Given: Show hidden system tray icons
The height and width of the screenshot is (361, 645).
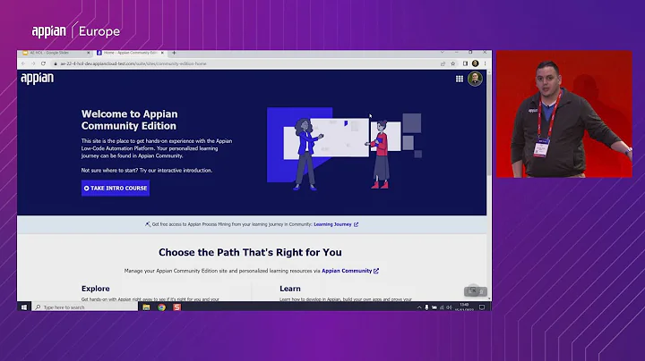Looking at the screenshot, I should click(x=419, y=307).
